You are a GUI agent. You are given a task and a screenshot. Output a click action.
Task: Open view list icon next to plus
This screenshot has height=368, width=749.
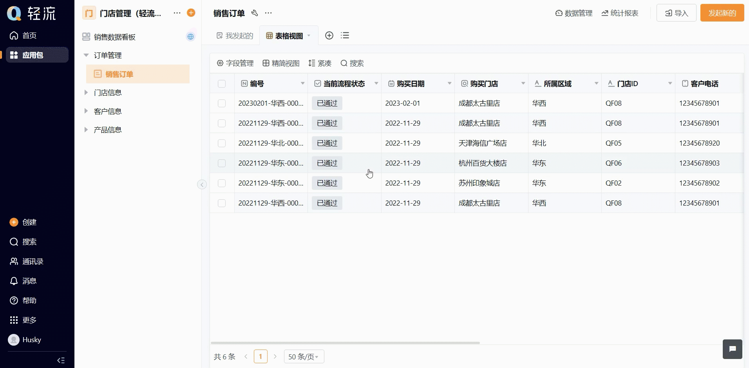[x=345, y=36]
